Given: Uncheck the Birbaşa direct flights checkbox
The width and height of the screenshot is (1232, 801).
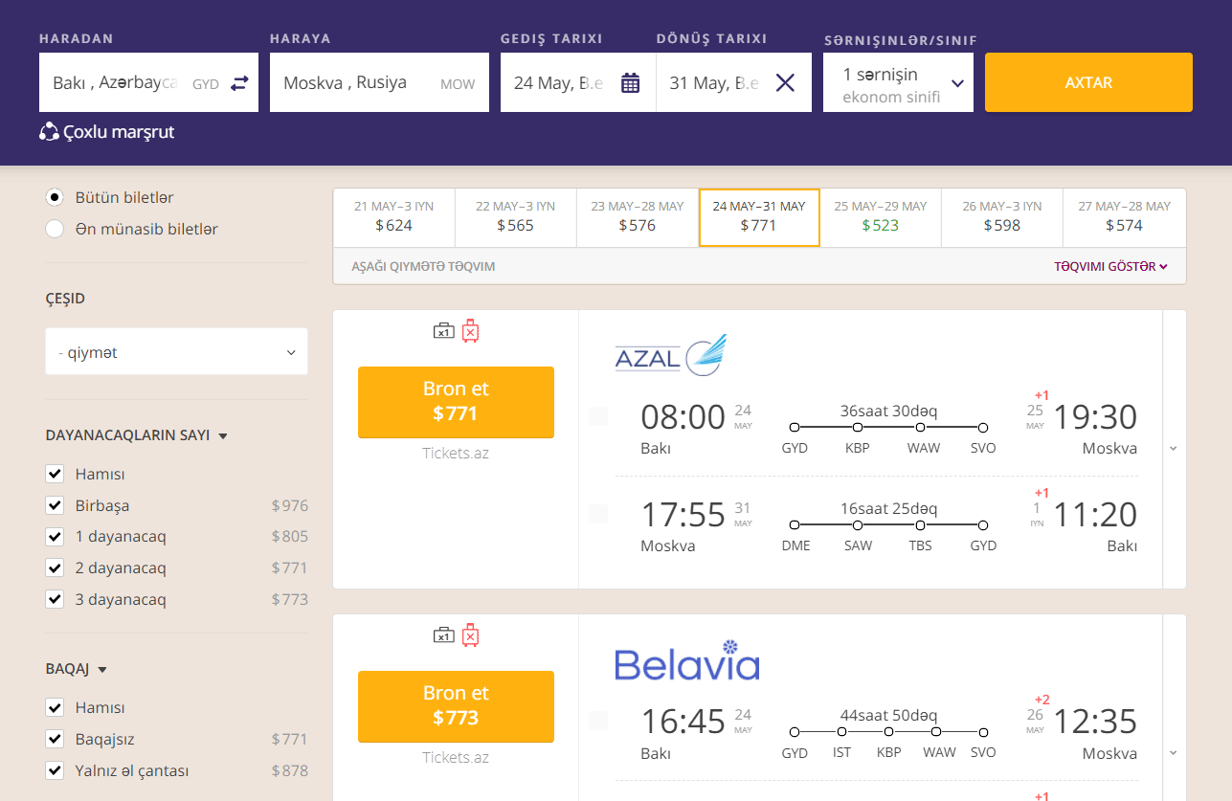Looking at the screenshot, I should pos(56,505).
